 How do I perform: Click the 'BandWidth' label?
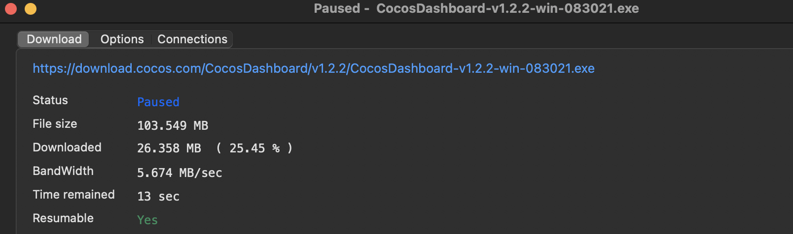63,171
